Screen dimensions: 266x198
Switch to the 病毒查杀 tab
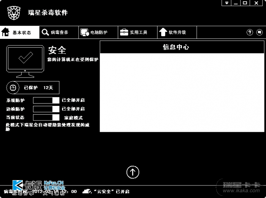pos(59,32)
